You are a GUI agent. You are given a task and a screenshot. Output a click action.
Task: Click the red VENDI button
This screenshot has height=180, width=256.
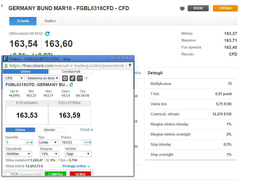coord(80,174)
